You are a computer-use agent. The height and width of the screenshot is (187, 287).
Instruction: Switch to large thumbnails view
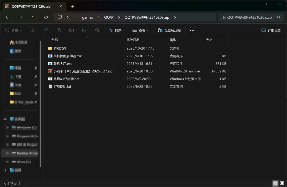[x=282, y=183]
